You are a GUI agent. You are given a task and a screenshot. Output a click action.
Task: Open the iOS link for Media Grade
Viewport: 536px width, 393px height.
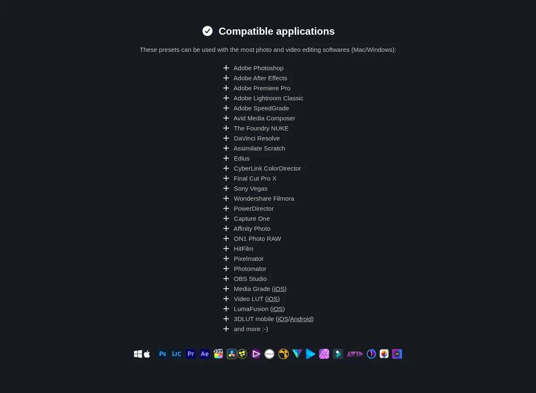[279, 289]
